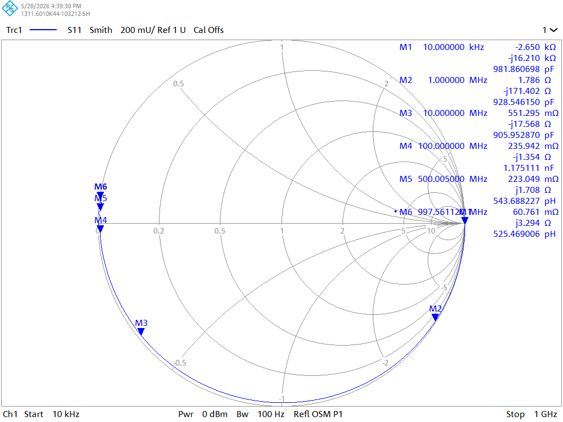Screen dimensions: 563x422
Task: Click the 905.952870 pF capacitance value
Action: click(524, 135)
